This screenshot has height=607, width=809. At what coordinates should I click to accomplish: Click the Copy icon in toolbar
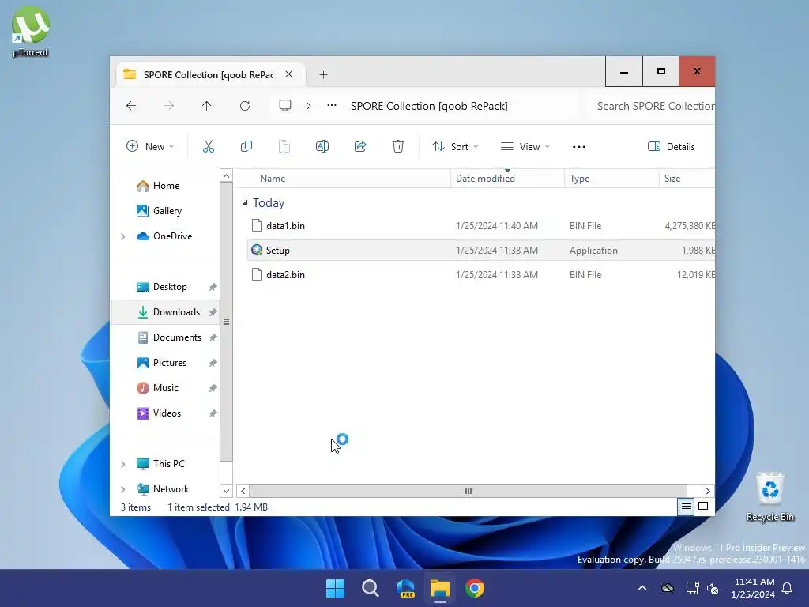point(246,146)
